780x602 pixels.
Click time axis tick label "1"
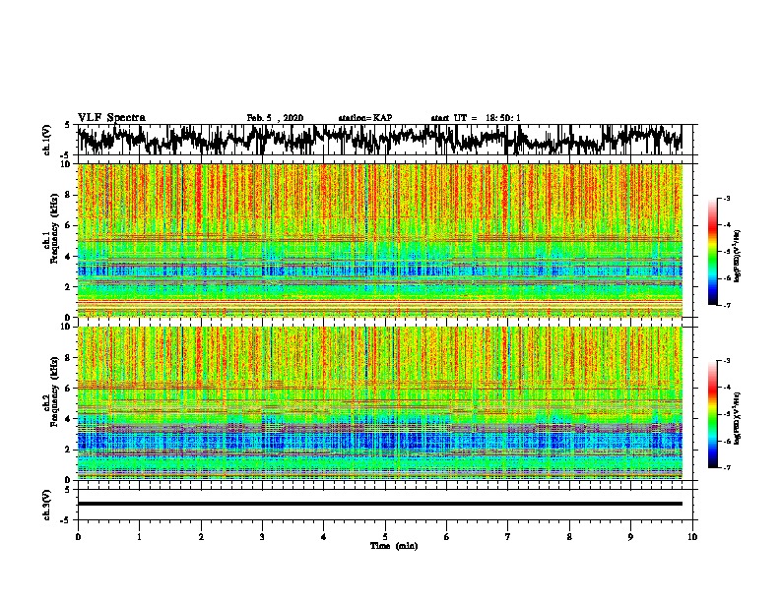139,537
